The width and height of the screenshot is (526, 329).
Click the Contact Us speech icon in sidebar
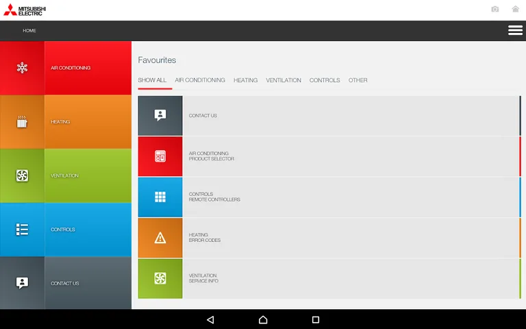tap(22, 283)
